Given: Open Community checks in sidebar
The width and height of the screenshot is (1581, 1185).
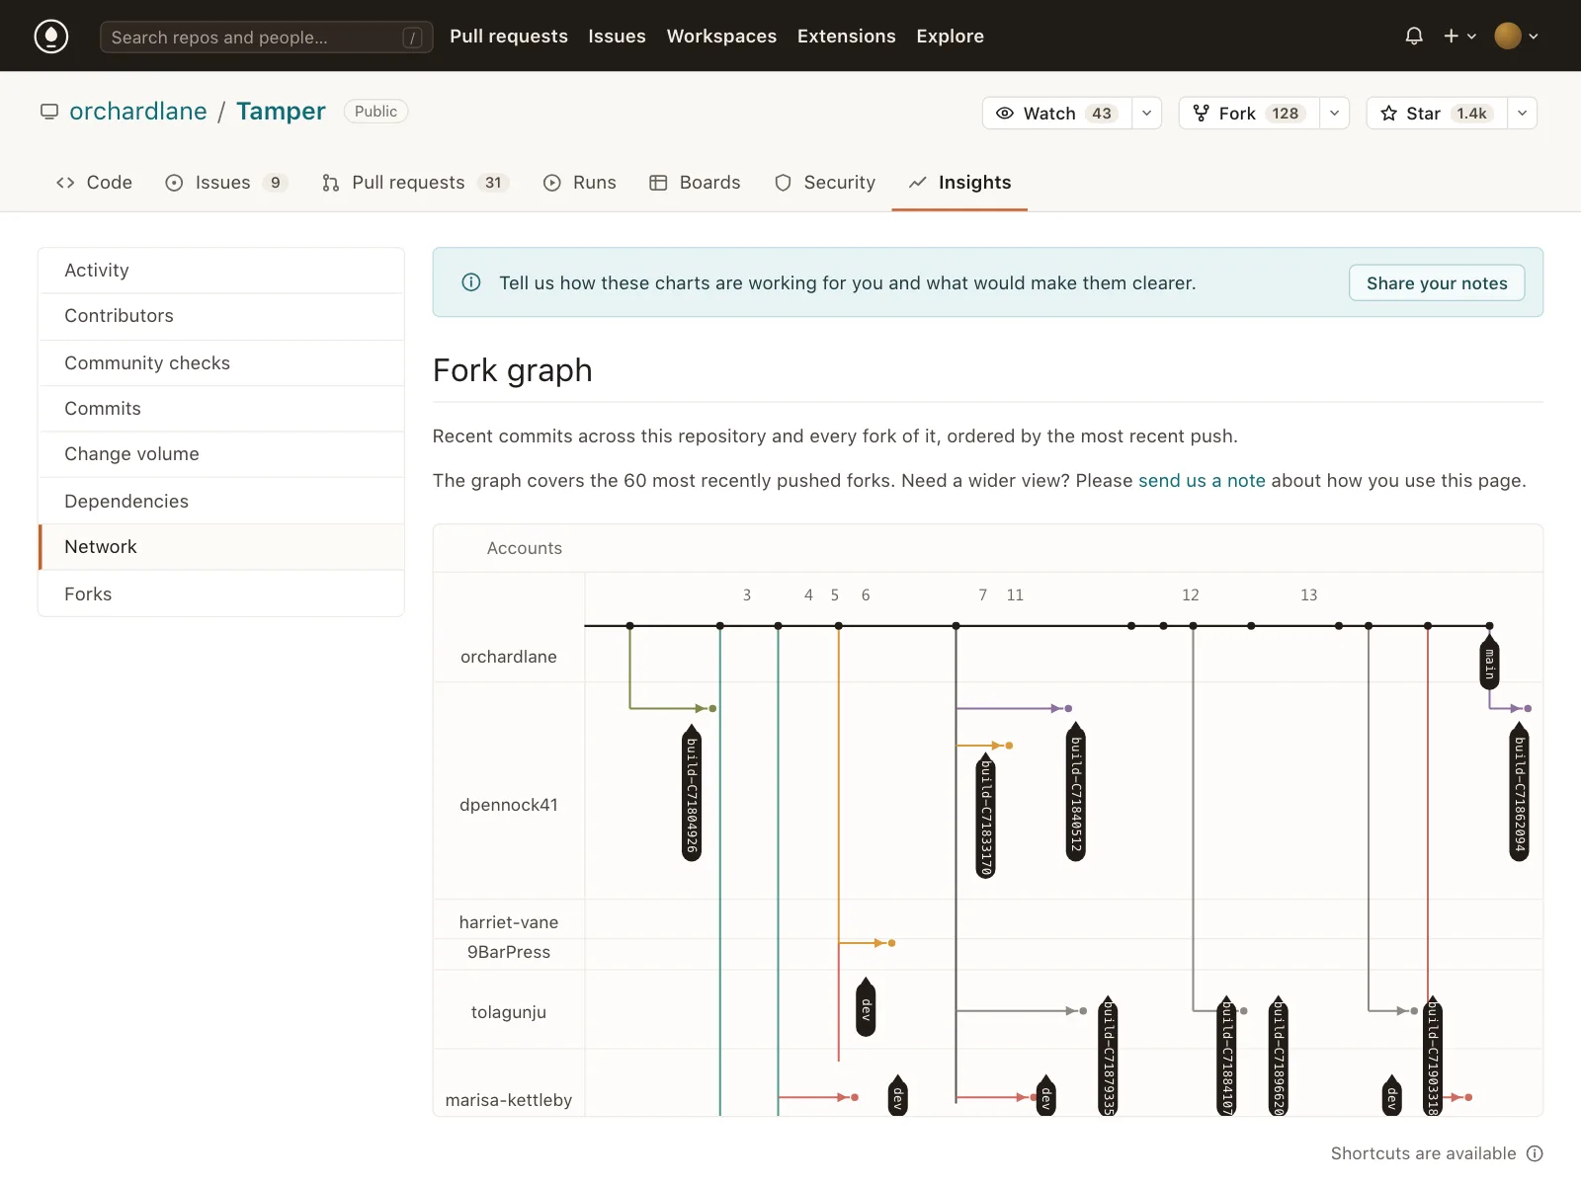Looking at the screenshot, I should 221,363.
